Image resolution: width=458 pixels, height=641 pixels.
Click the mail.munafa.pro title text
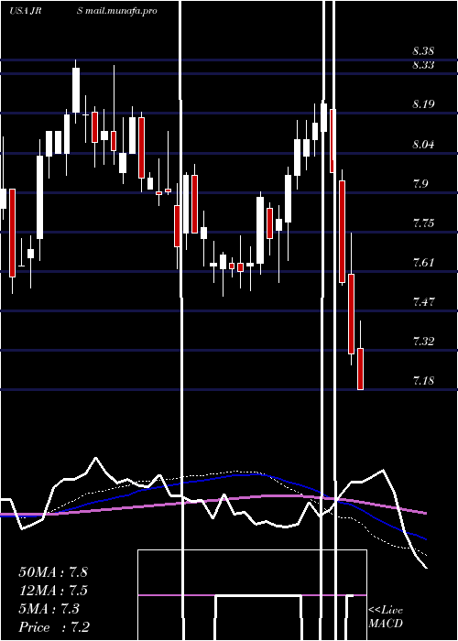pos(122,11)
